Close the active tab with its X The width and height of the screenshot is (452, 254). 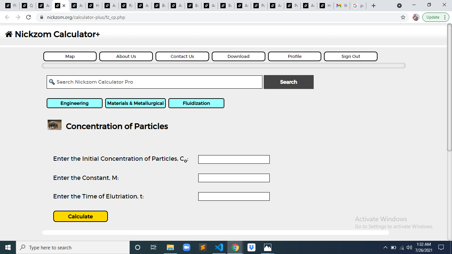coord(64,6)
